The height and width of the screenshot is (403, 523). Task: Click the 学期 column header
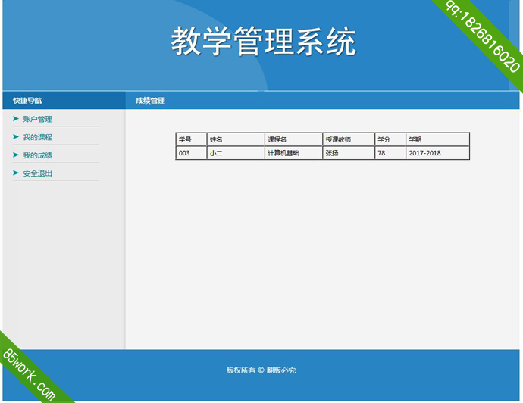coord(415,139)
